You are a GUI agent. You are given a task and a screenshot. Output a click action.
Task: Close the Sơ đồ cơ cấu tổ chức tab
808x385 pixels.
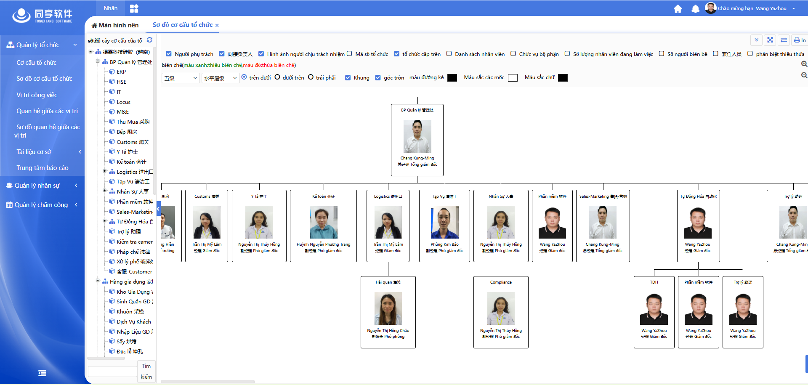point(217,25)
